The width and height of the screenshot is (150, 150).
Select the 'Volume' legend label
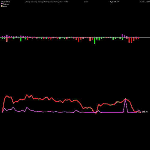pos(6,4)
